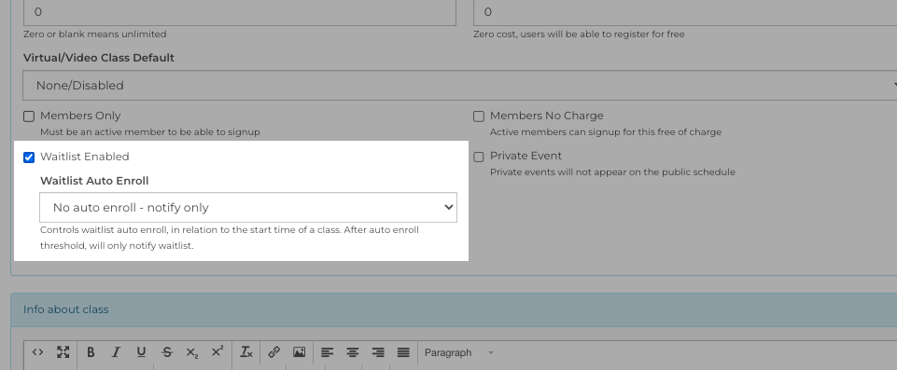The width and height of the screenshot is (897, 370).
Task: Expand the Paragraph format dropdown
Action: tap(459, 352)
